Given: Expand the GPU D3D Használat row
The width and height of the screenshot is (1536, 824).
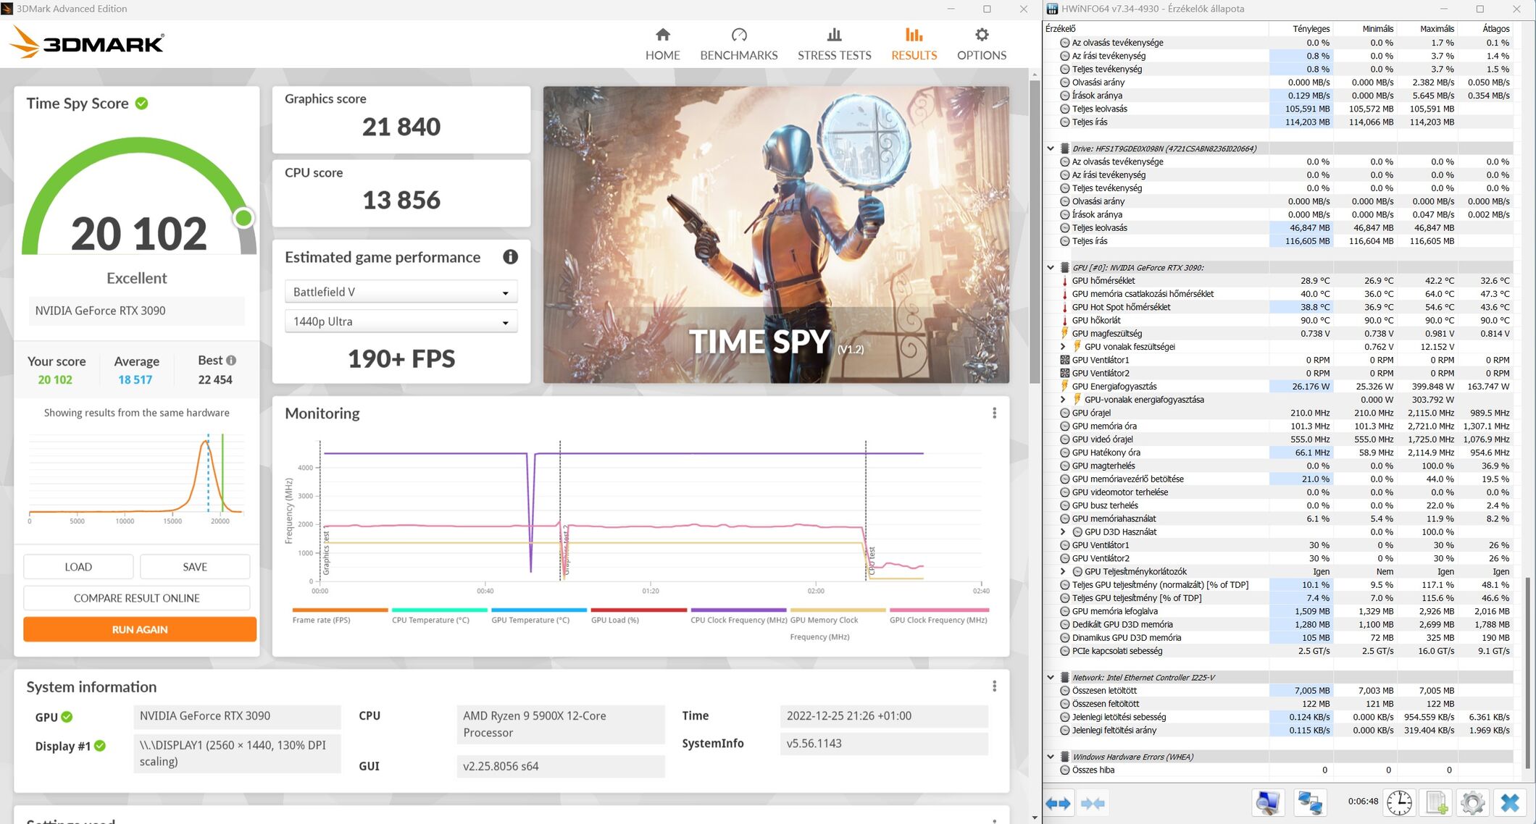Looking at the screenshot, I should pyautogui.click(x=1063, y=532).
